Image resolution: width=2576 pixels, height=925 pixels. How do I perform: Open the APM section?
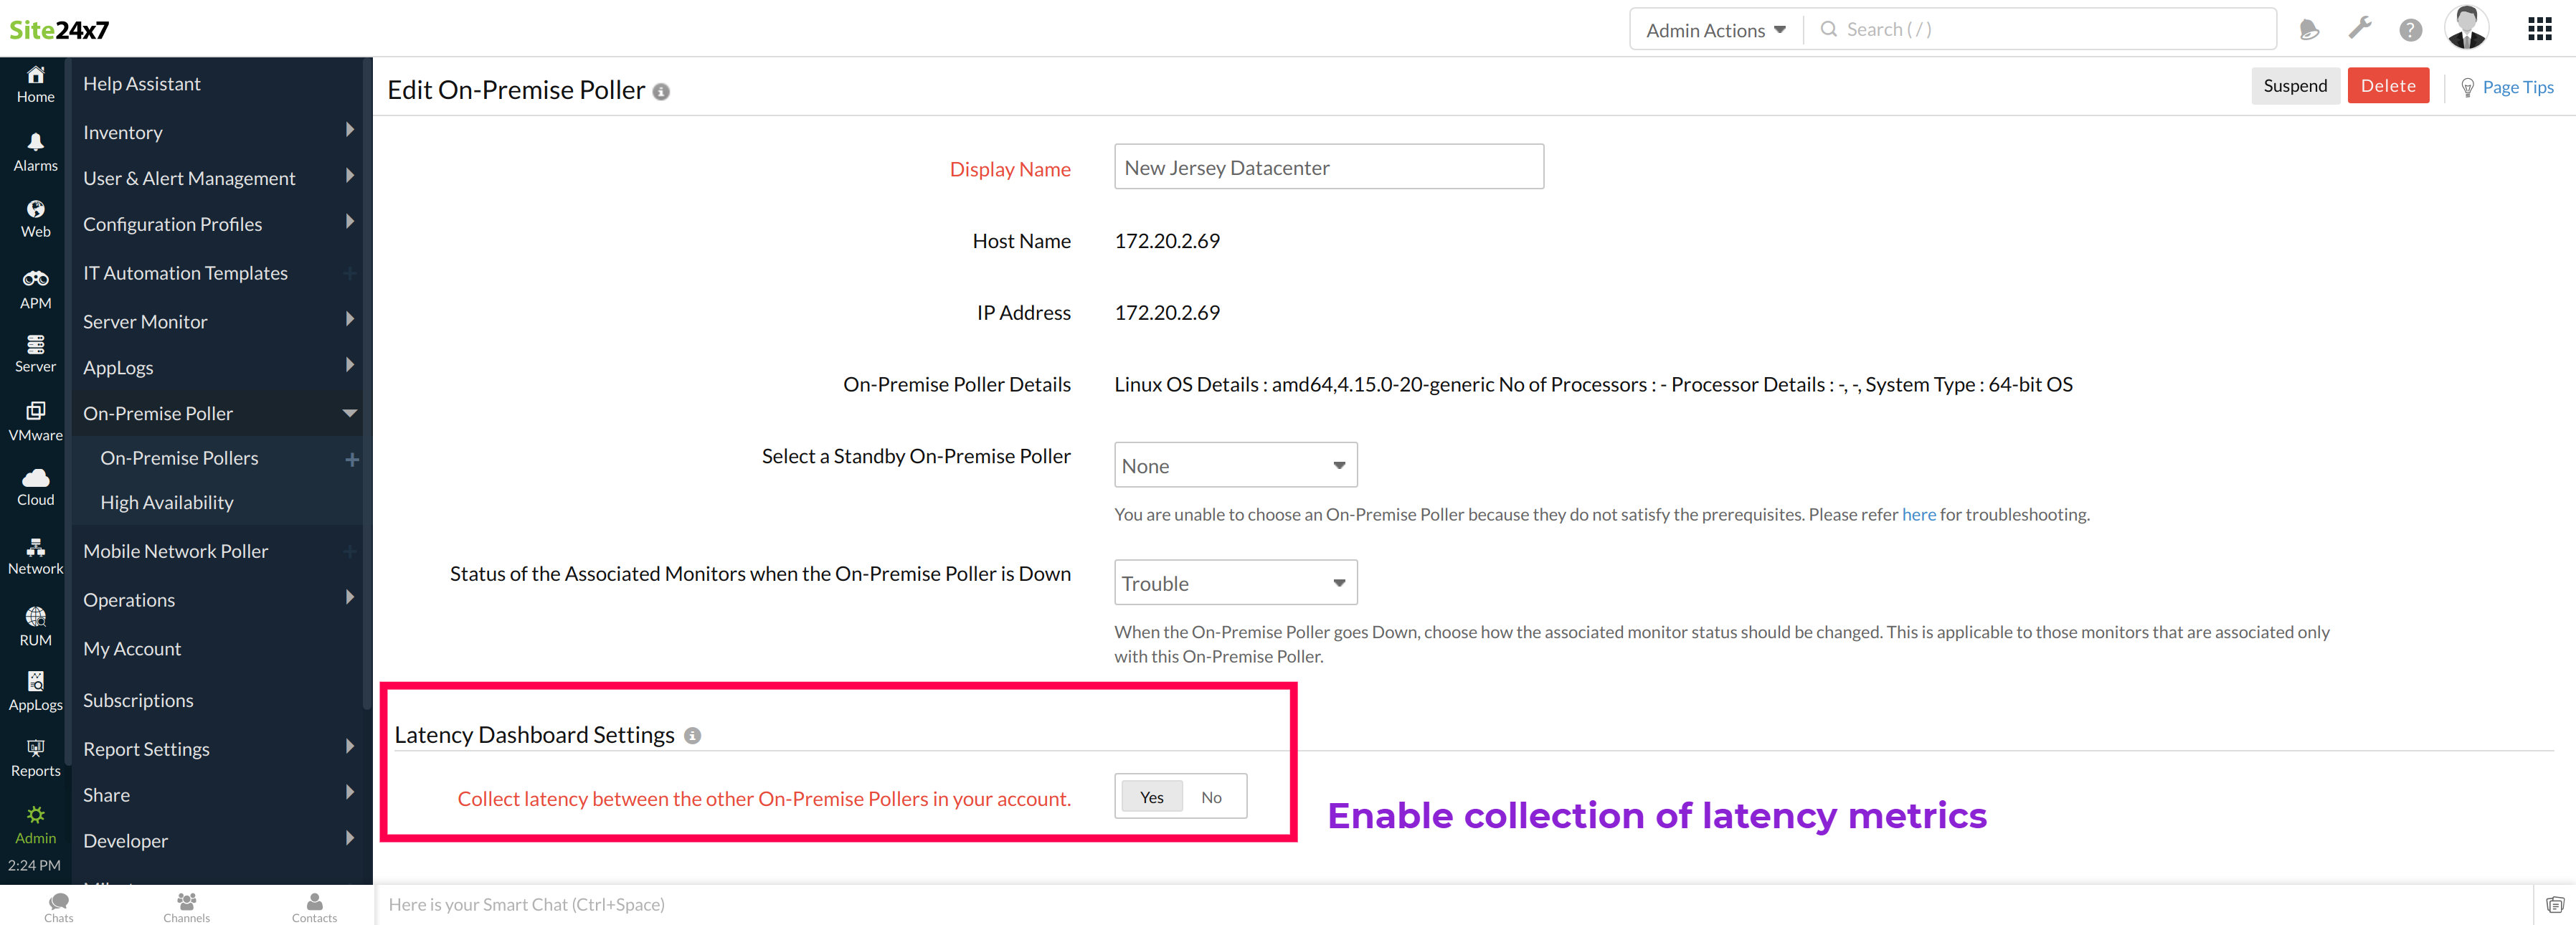35,288
